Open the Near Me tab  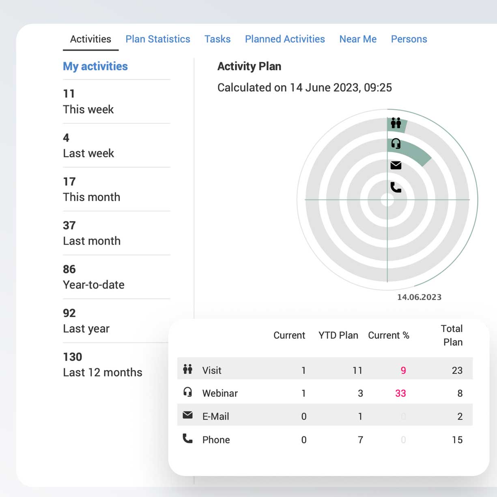point(358,39)
